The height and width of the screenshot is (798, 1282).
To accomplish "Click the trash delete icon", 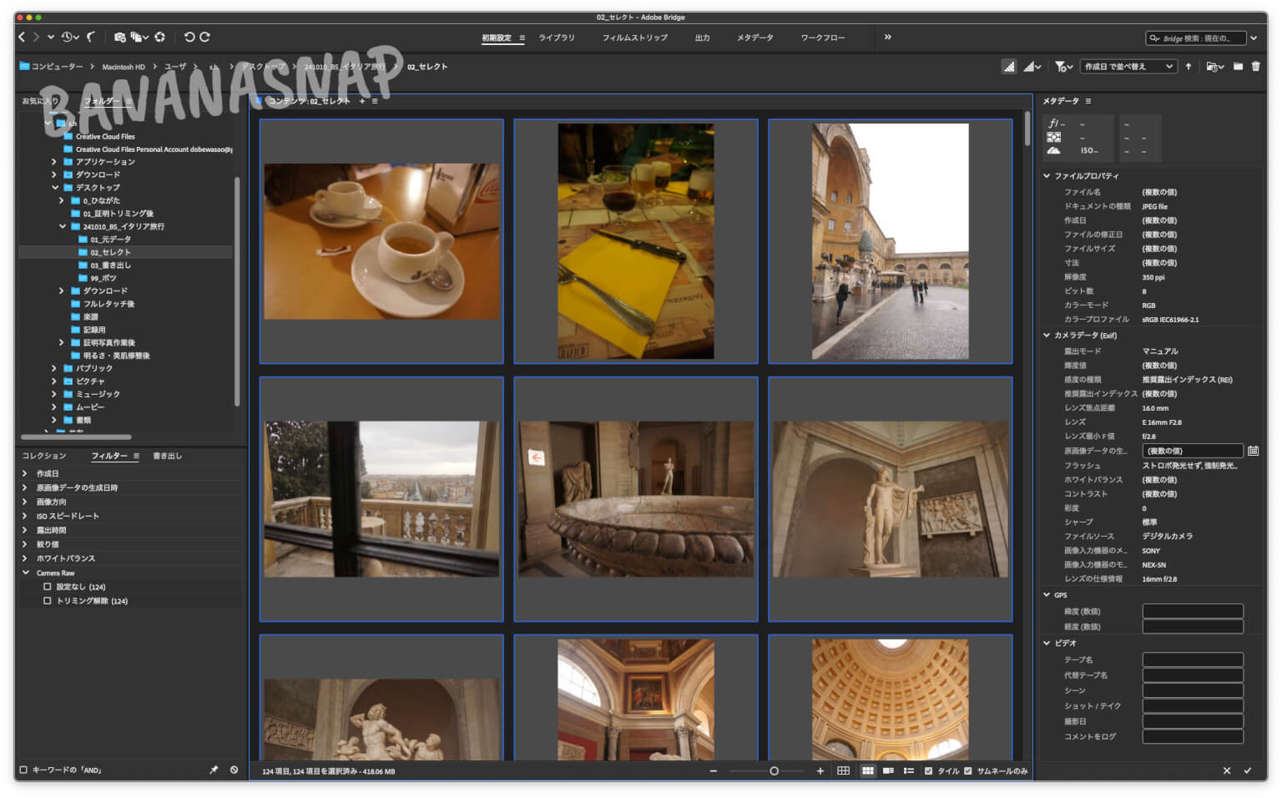I will coord(1255,67).
